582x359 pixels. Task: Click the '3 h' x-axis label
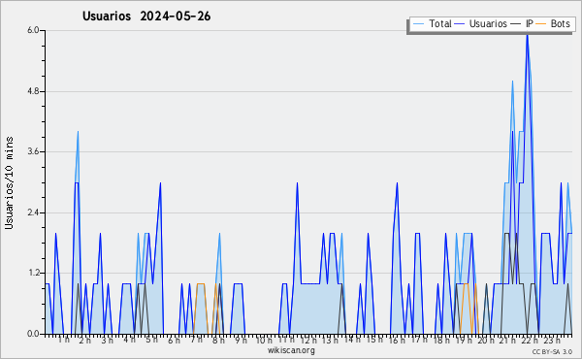(108, 340)
